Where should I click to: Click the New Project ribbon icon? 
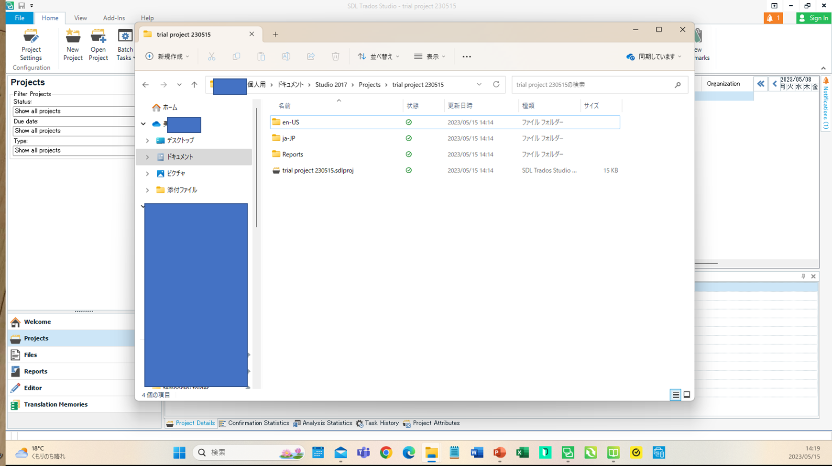(x=73, y=45)
